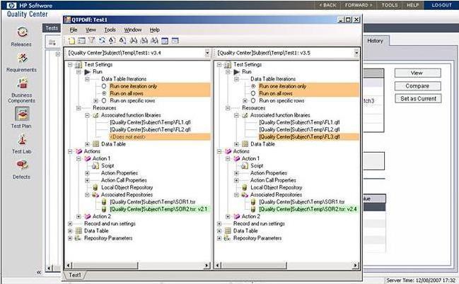Image resolution: width=459 pixels, height=284 pixels.
Task: Switch to History tab in Quality Center
Action: click(x=375, y=41)
